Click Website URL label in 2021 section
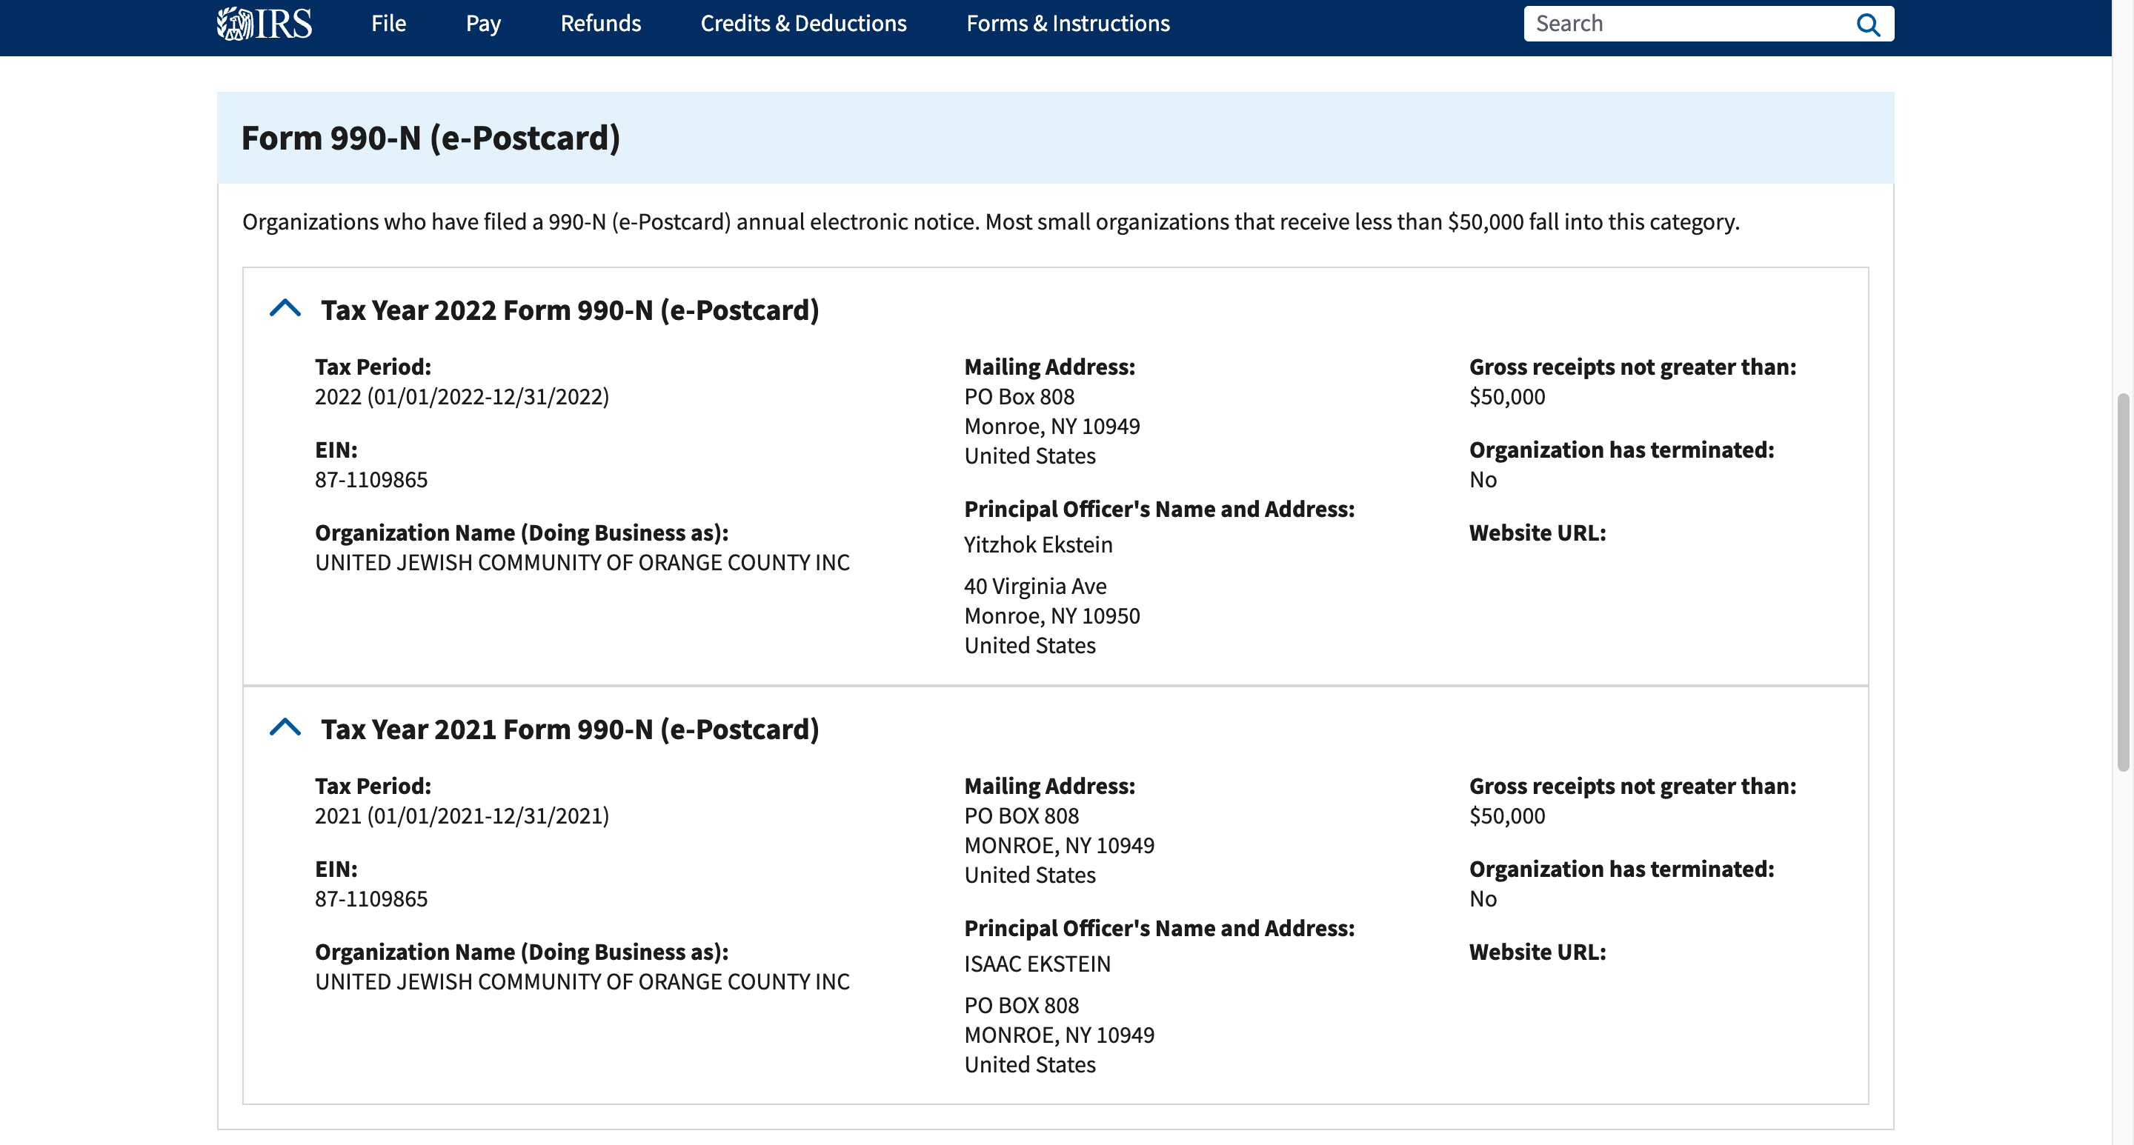Image resolution: width=2134 pixels, height=1145 pixels. click(1537, 952)
